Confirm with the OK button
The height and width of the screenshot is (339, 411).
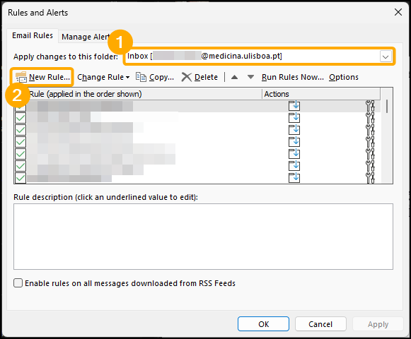tap(263, 324)
